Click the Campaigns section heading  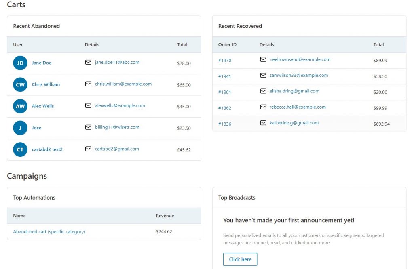click(x=27, y=176)
